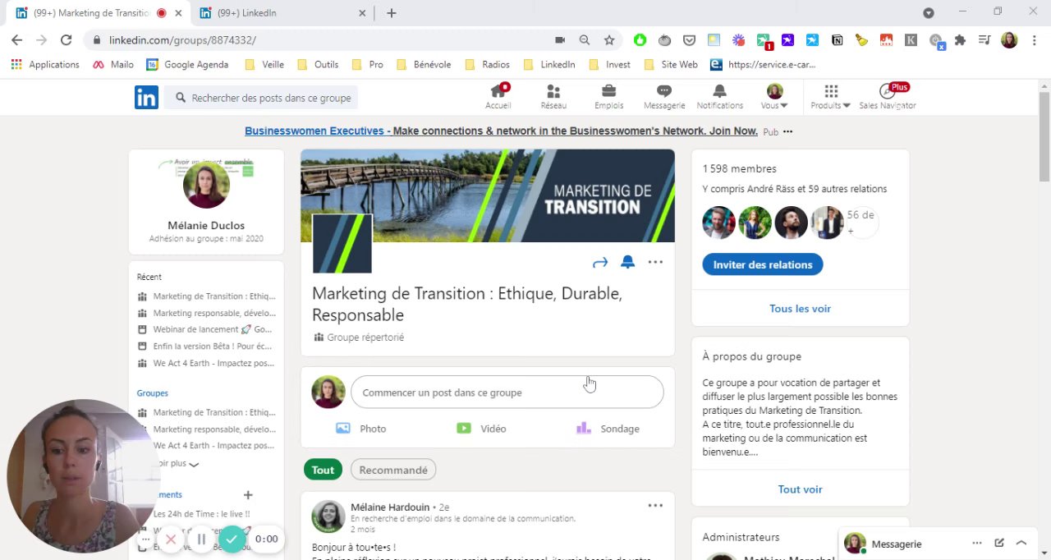This screenshot has height=560, width=1051.
Task: Add a Vidéo to post
Action: 481,429
